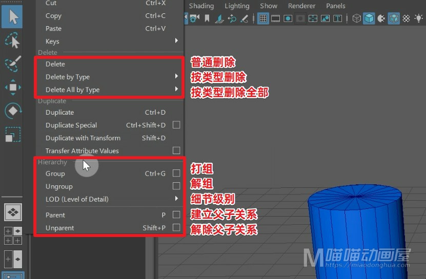Switch to four view layout
426x279 pixels.
click(13, 235)
